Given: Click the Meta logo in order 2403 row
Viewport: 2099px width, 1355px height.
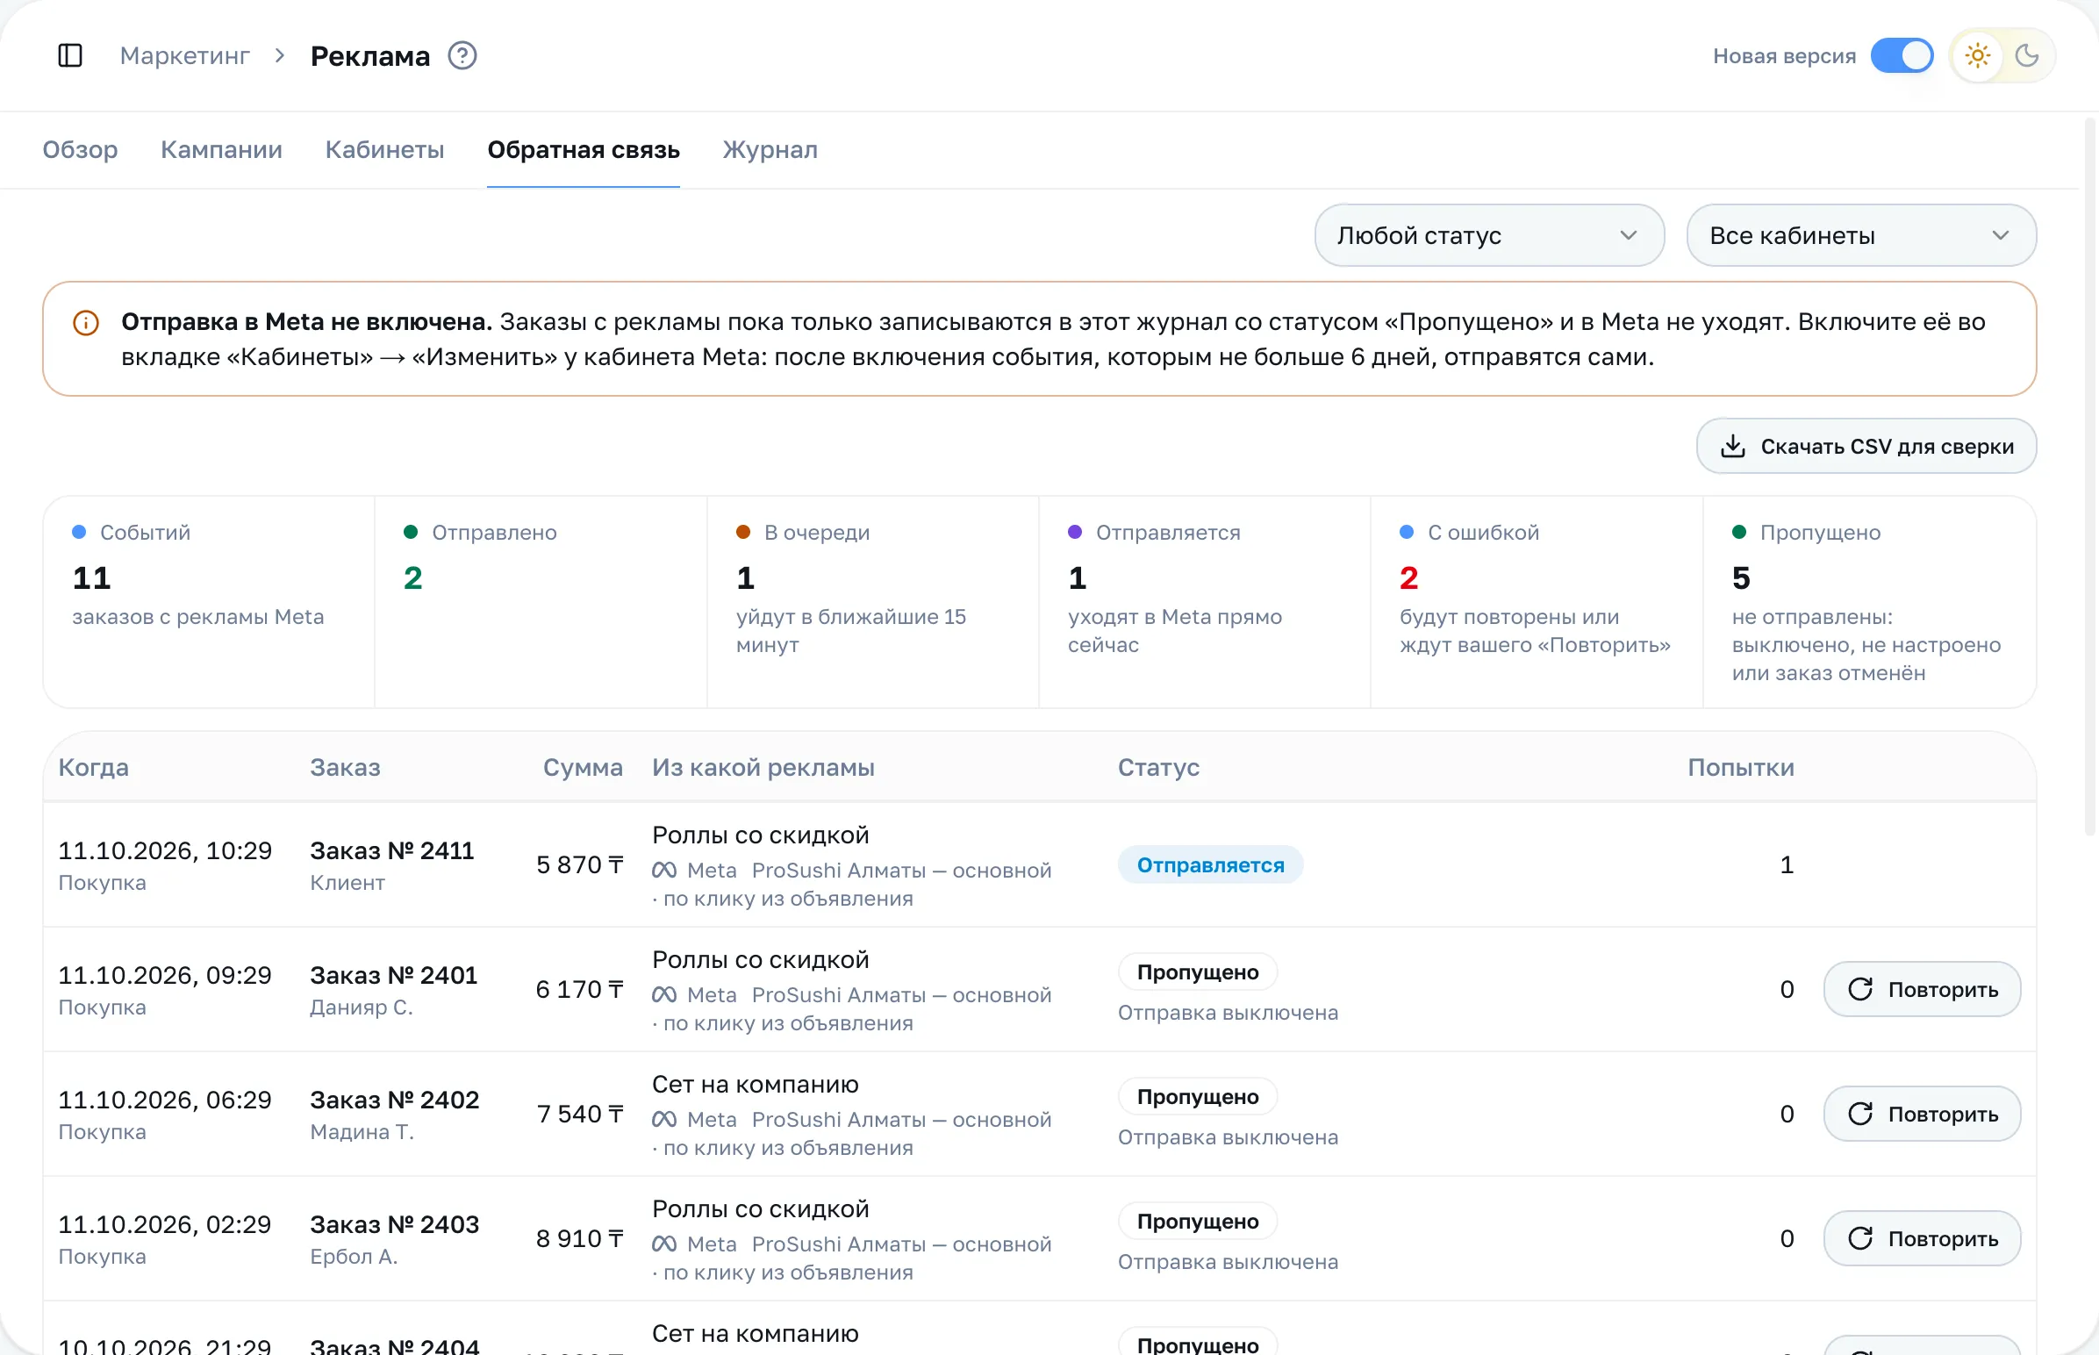Looking at the screenshot, I should pos(664,1245).
